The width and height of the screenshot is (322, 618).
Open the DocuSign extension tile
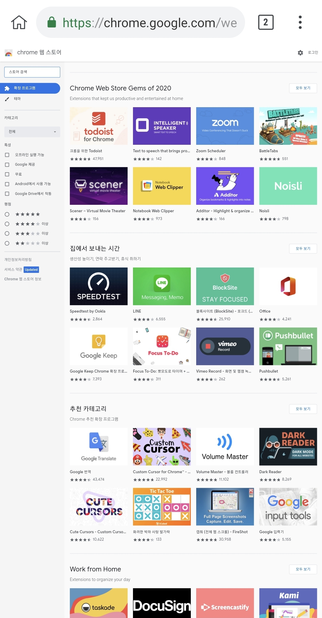pos(162,603)
